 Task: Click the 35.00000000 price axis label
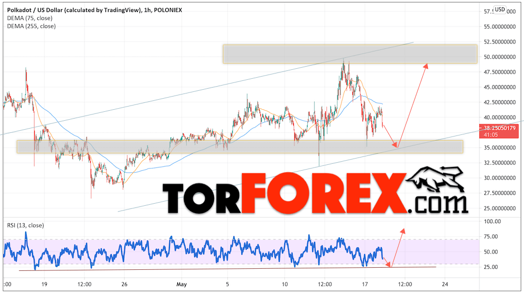click(499, 148)
